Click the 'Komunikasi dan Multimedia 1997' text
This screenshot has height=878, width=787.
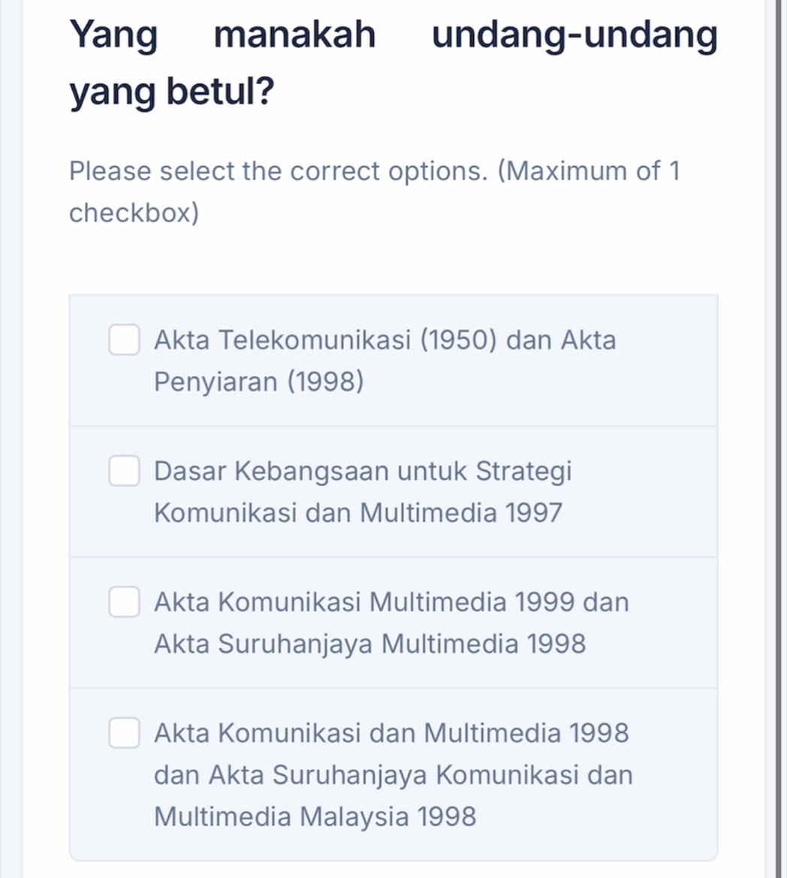pos(357,514)
